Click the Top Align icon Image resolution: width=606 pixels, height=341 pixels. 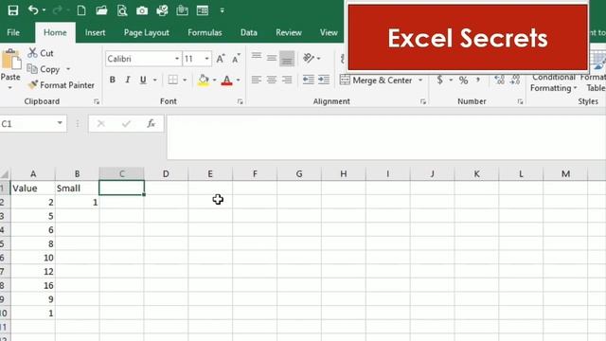tap(257, 57)
